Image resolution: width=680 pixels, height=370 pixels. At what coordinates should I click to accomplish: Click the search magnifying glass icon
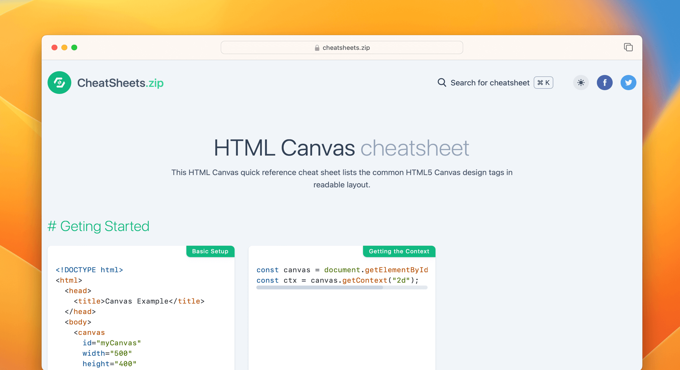[x=442, y=82]
